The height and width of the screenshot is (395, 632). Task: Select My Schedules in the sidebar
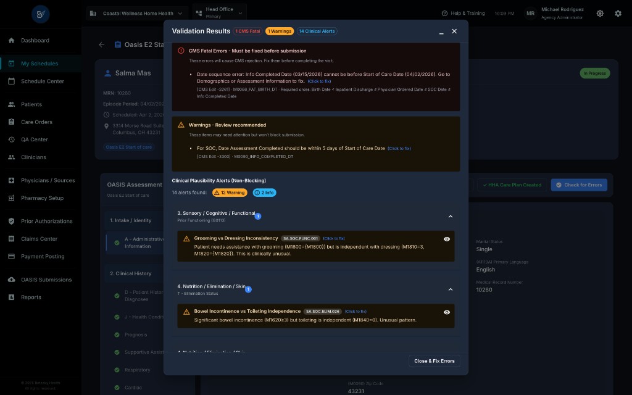coord(40,64)
